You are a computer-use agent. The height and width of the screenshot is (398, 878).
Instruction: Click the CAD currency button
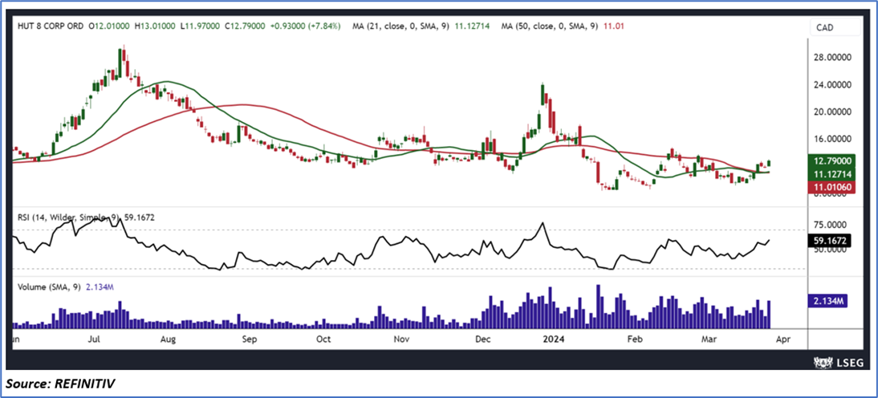[x=836, y=26]
